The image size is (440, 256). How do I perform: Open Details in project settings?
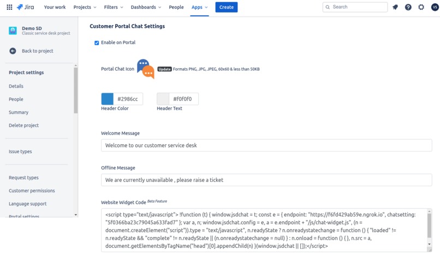[16, 86]
